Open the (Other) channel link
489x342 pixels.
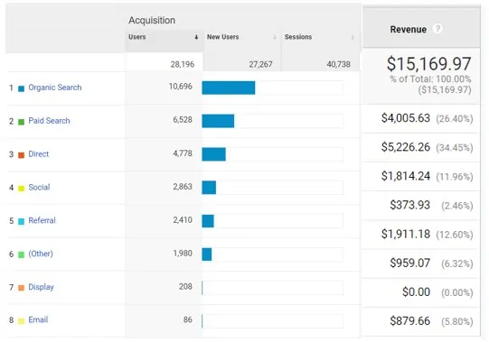(41, 254)
